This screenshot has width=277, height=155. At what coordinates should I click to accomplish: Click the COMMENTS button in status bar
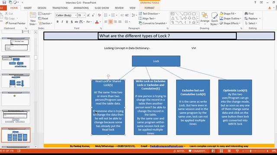(x=197, y=151)
